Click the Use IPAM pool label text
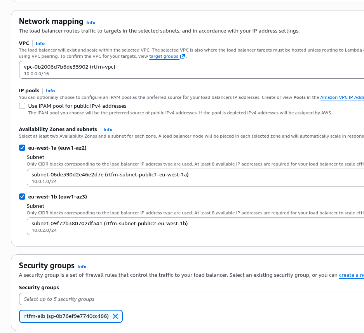Screen dimensions: 364x333 pos(77,106)
